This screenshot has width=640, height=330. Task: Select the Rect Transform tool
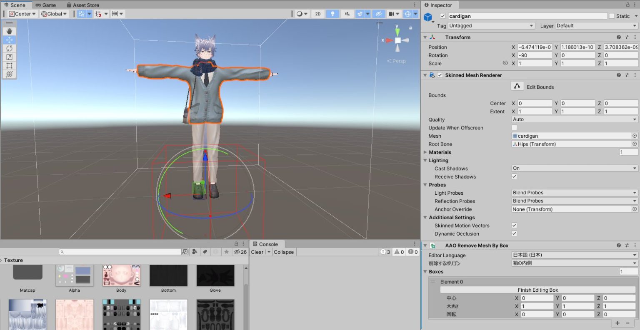click(9, 65)
